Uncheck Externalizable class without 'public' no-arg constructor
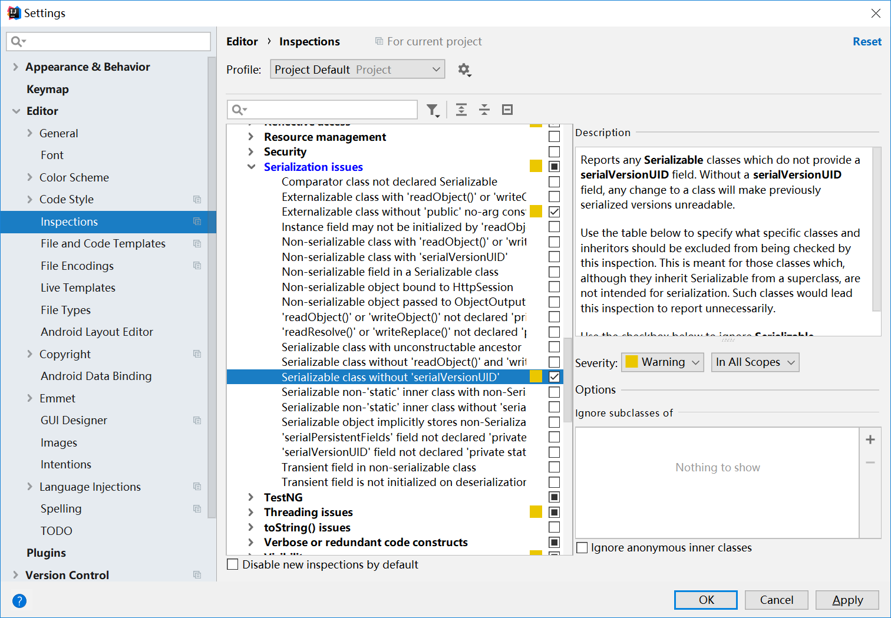 tap(554, 211)
